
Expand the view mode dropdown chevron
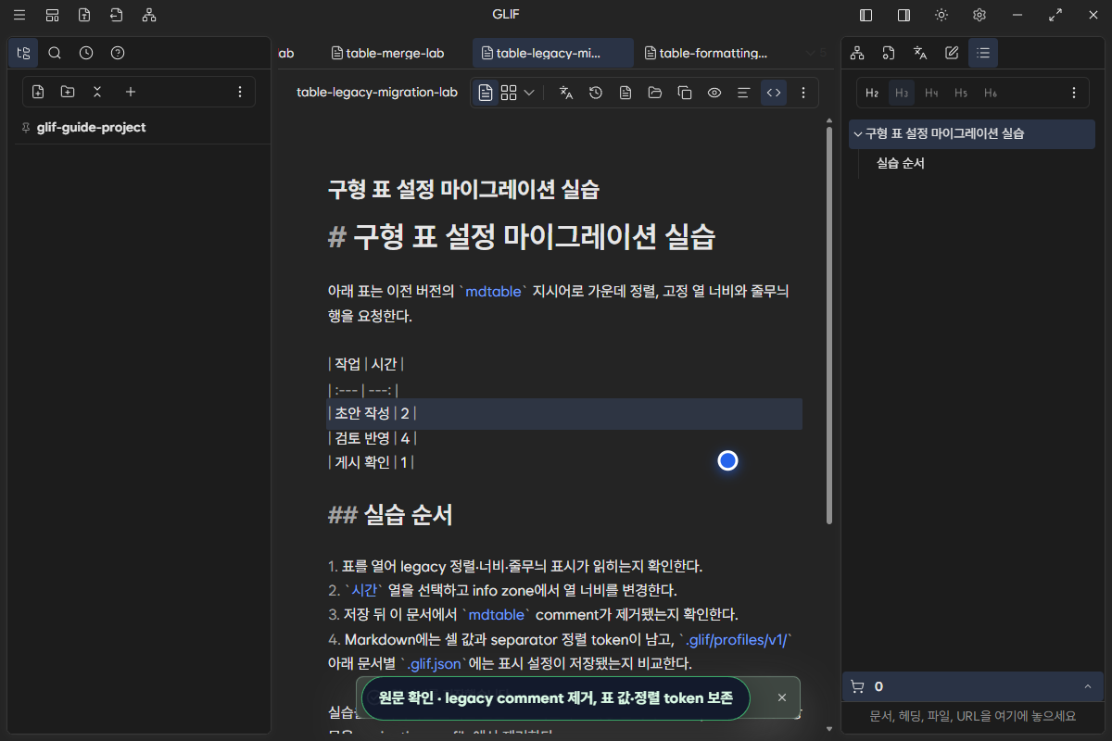click(529, 93)
